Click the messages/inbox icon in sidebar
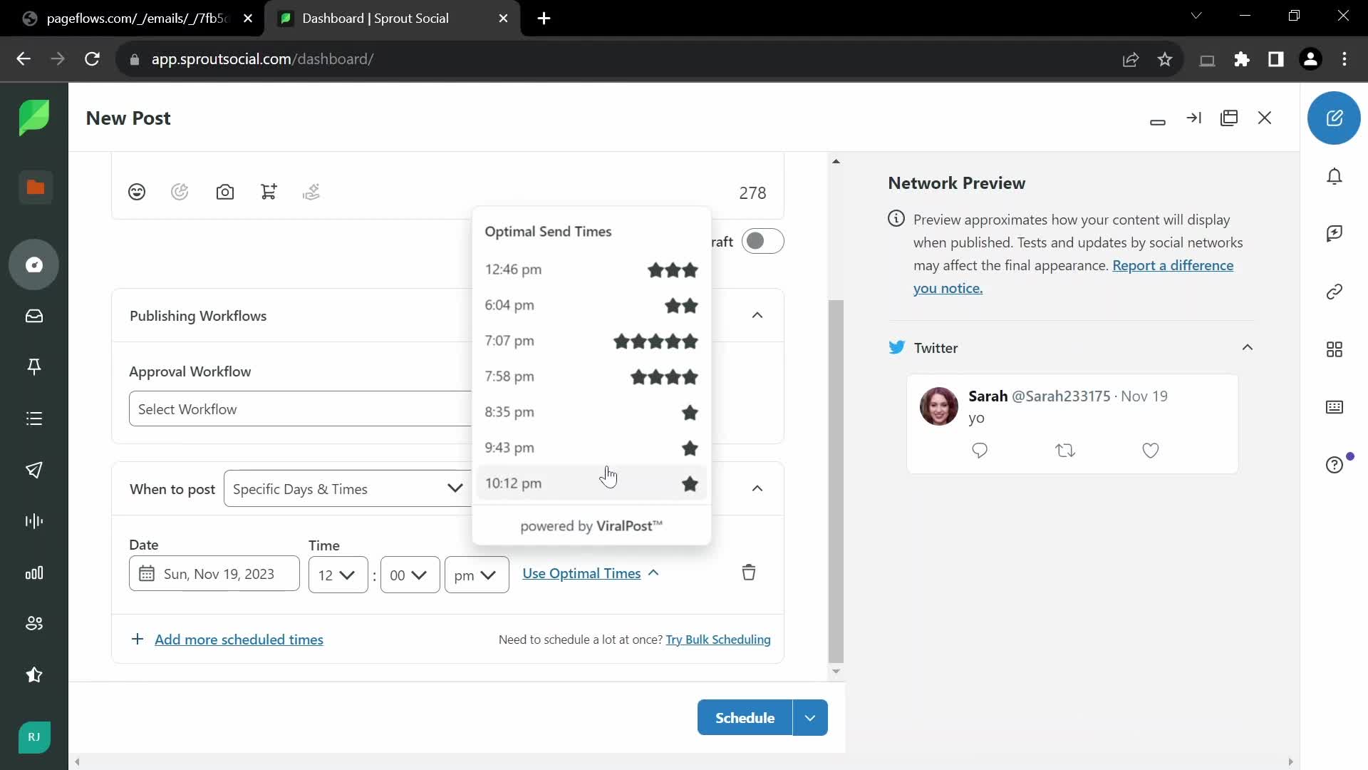Viewport: 1368px width, 770px height. click(33, 317)
